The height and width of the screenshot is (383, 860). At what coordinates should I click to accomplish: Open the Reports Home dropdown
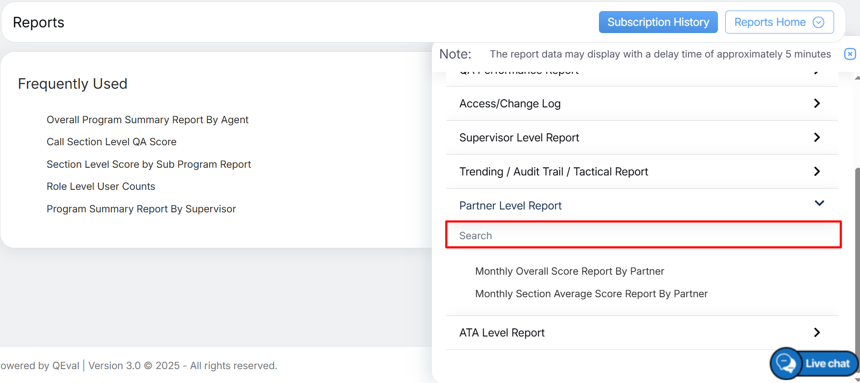pyautogui.click(x=778, y=22)
